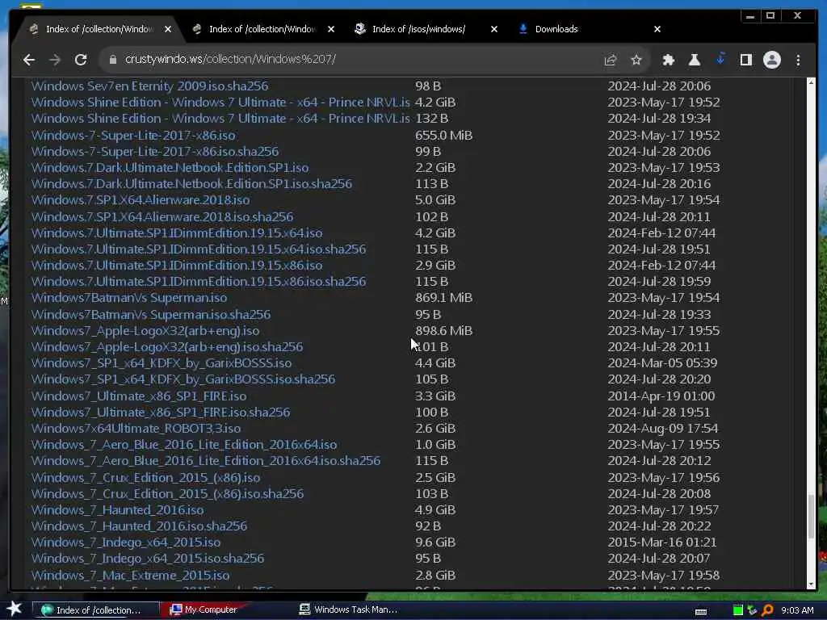
Task: Click the 2015-Mar-16 01:21 date
Action: coord(662,542)
